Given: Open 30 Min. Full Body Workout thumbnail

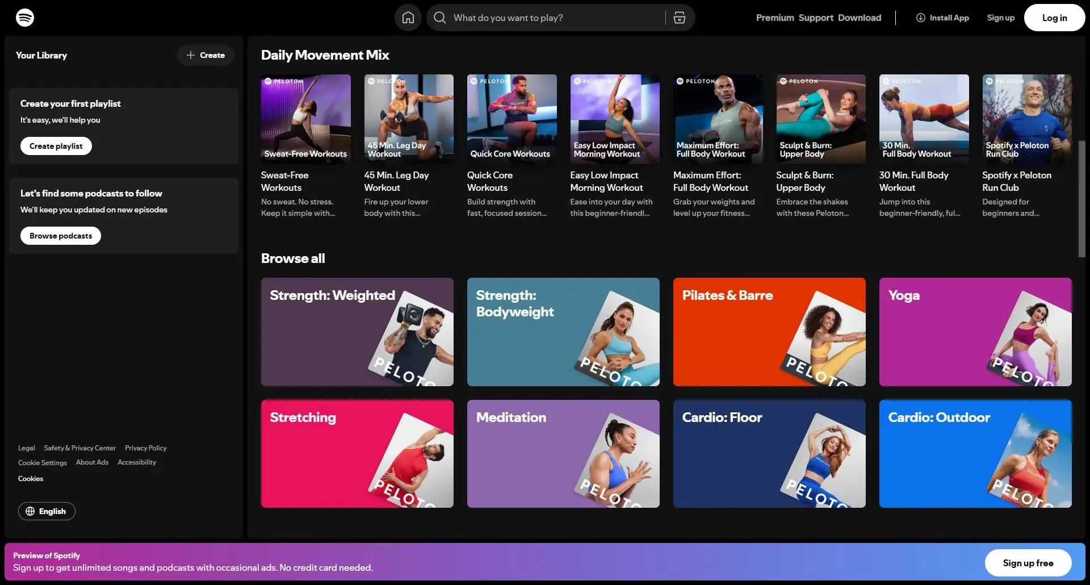Looking at the screenshot, I should (924, 119).
